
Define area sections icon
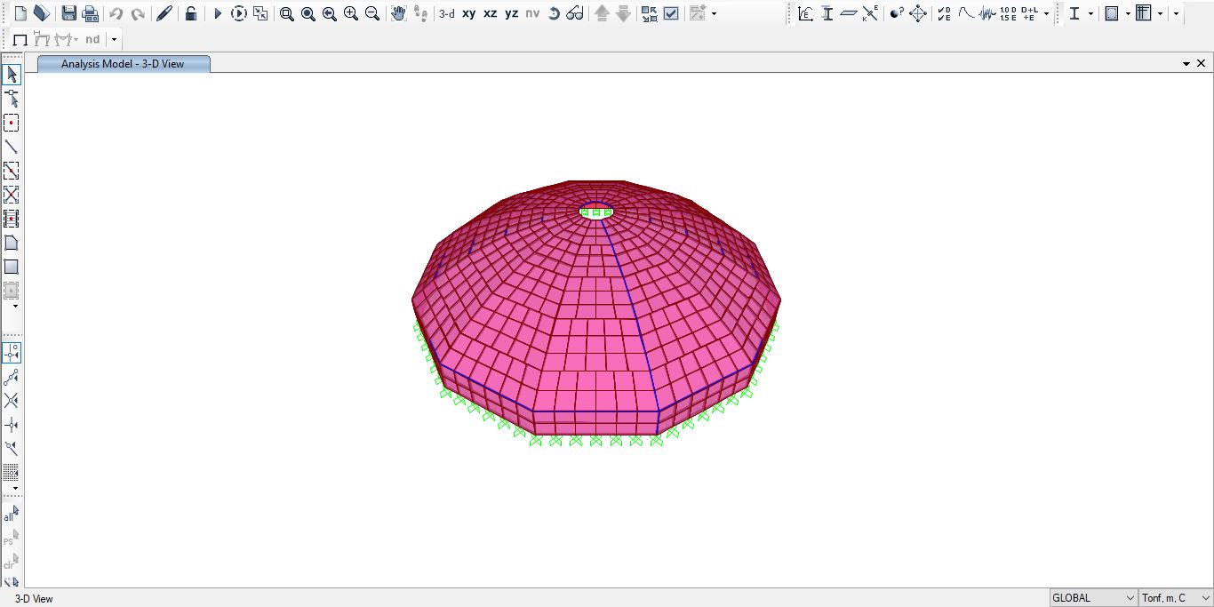(x=849, y=13)
